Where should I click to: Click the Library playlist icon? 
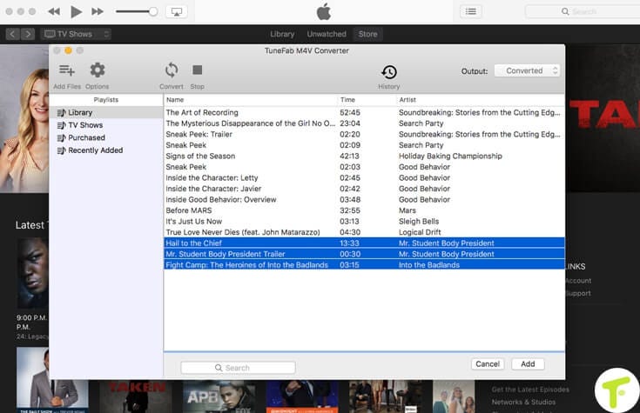(x=61, y=112)
